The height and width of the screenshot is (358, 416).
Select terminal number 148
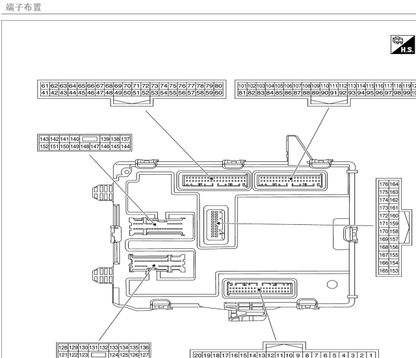84,146
